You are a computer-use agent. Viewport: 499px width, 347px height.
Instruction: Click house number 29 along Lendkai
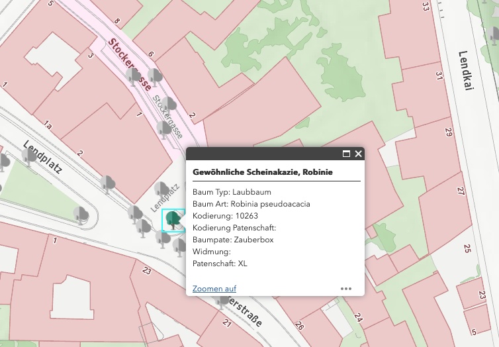pyautogui.click(x=449, y=132)
